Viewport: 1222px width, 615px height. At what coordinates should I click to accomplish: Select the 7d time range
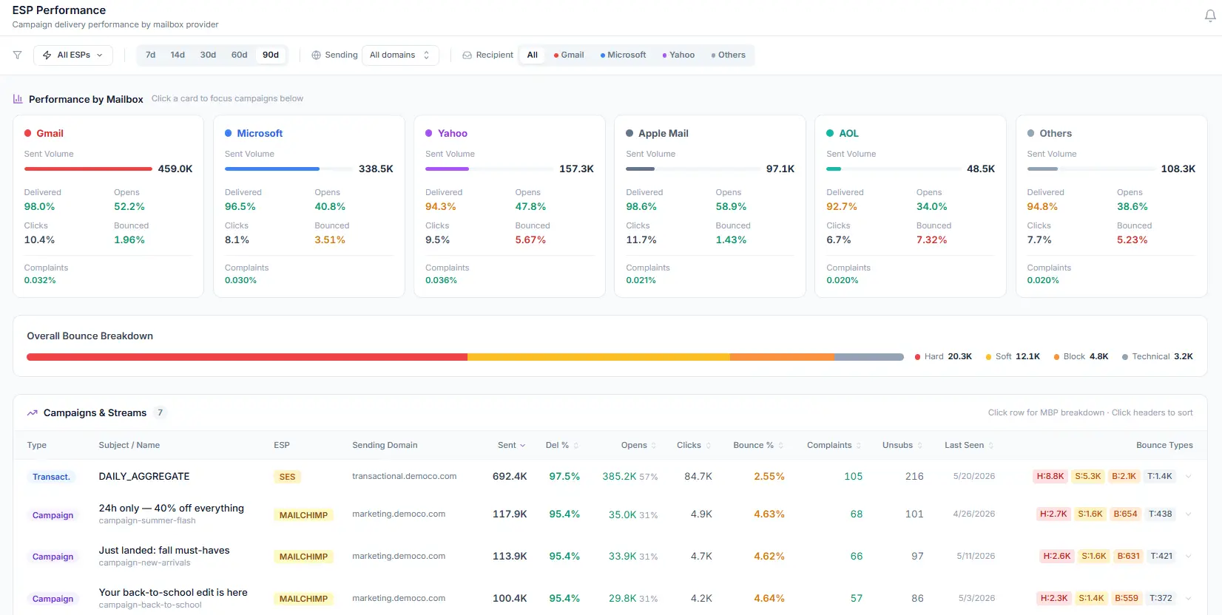[x=150, y=55]
